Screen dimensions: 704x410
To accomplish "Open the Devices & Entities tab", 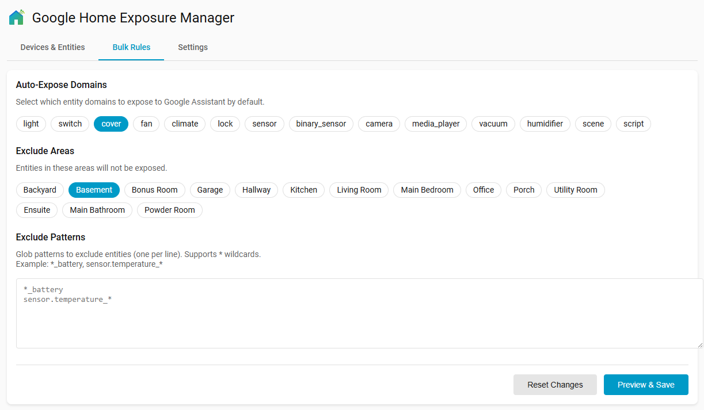I will click(x=52, y=47).
